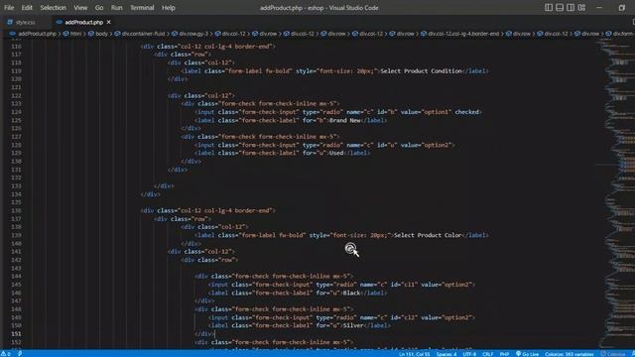Screen dimensions: 635x357
Task: Click the Ln 151, Col 55 status entry
Action: [x=414, y=354]
